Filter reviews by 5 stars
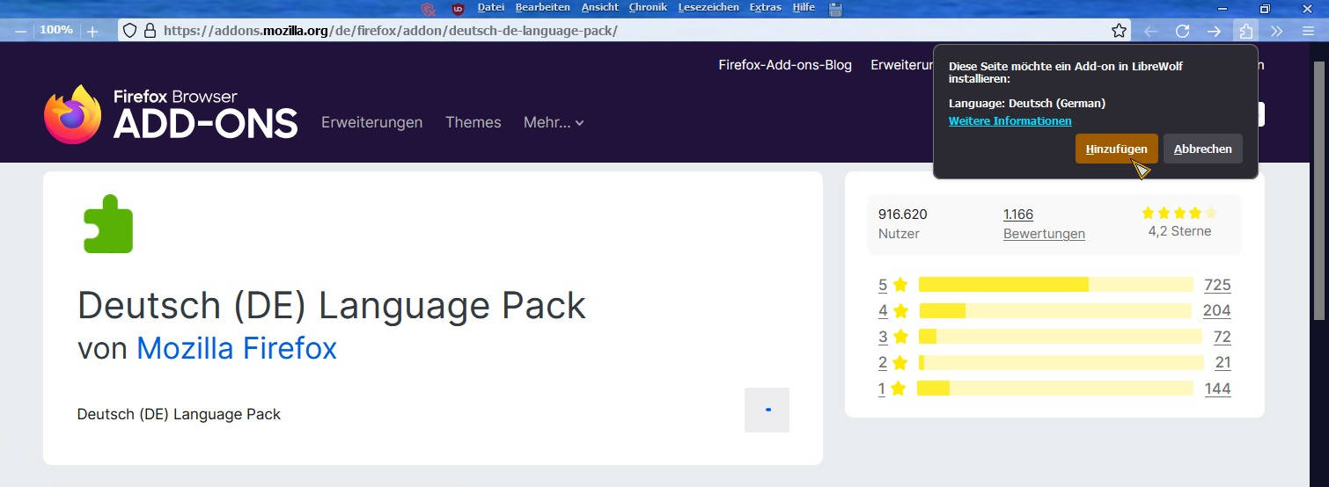The height and width of the screenshot is (487, 1329). click(x=892, y=284)
